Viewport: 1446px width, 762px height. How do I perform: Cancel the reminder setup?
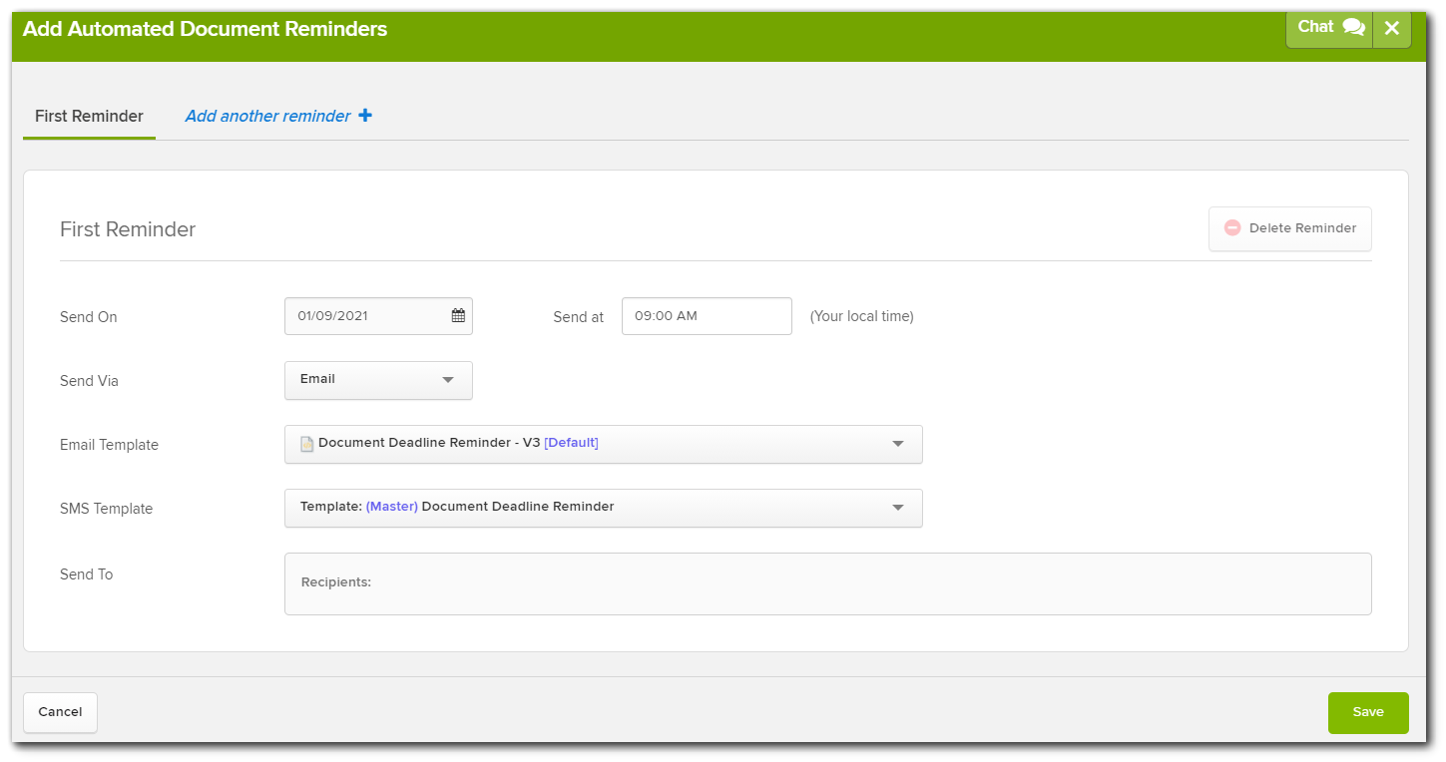60,711
